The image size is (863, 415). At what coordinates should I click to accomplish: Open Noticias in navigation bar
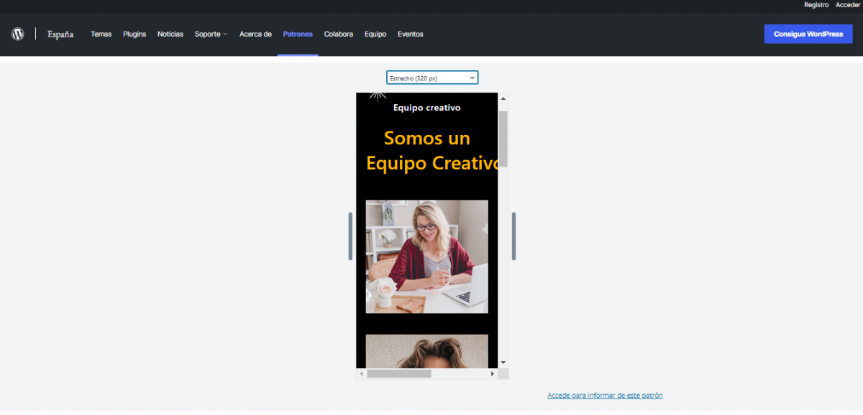pyautogui.click(x=170, y=34)
